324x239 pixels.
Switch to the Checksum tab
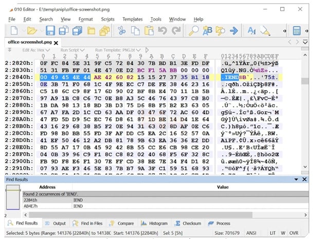pyautogui.click(x=188, y=223)
